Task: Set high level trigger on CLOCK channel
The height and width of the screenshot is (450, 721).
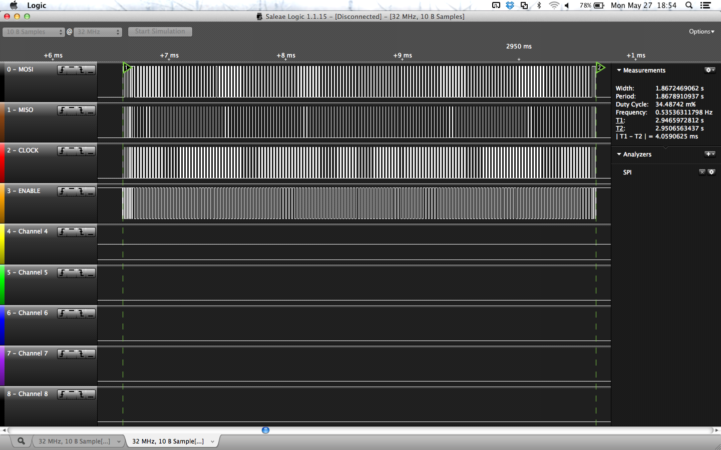Action: [x=72, y=151]
